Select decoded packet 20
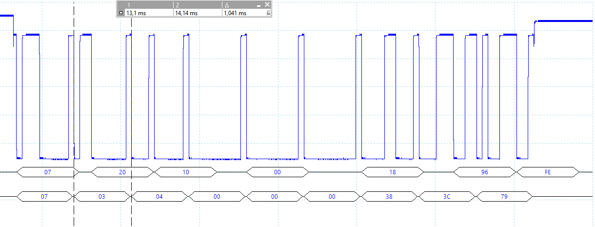This screenshot has height=227, width=595. pyautogui.click(x=122, y=172)
